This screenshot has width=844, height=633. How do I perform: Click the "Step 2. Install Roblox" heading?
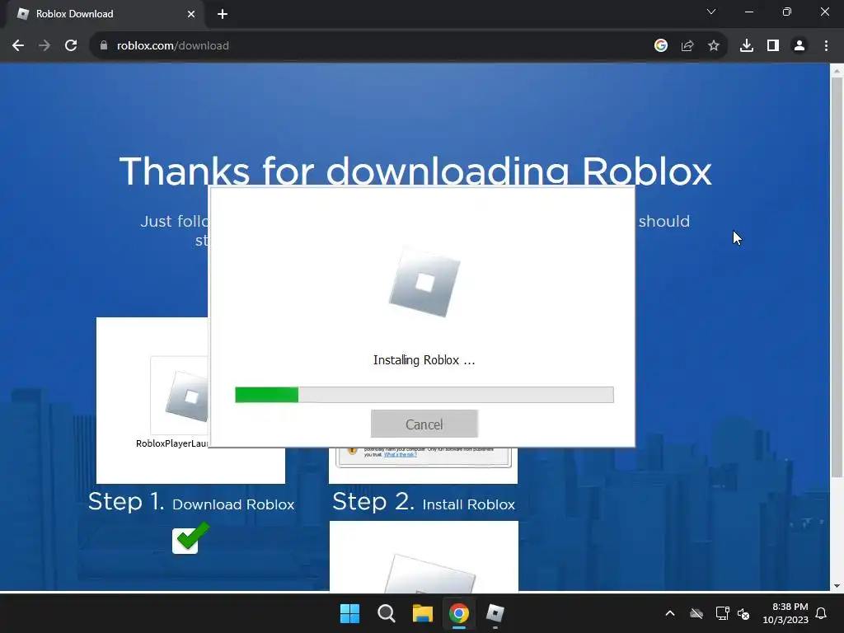[424, 502]
